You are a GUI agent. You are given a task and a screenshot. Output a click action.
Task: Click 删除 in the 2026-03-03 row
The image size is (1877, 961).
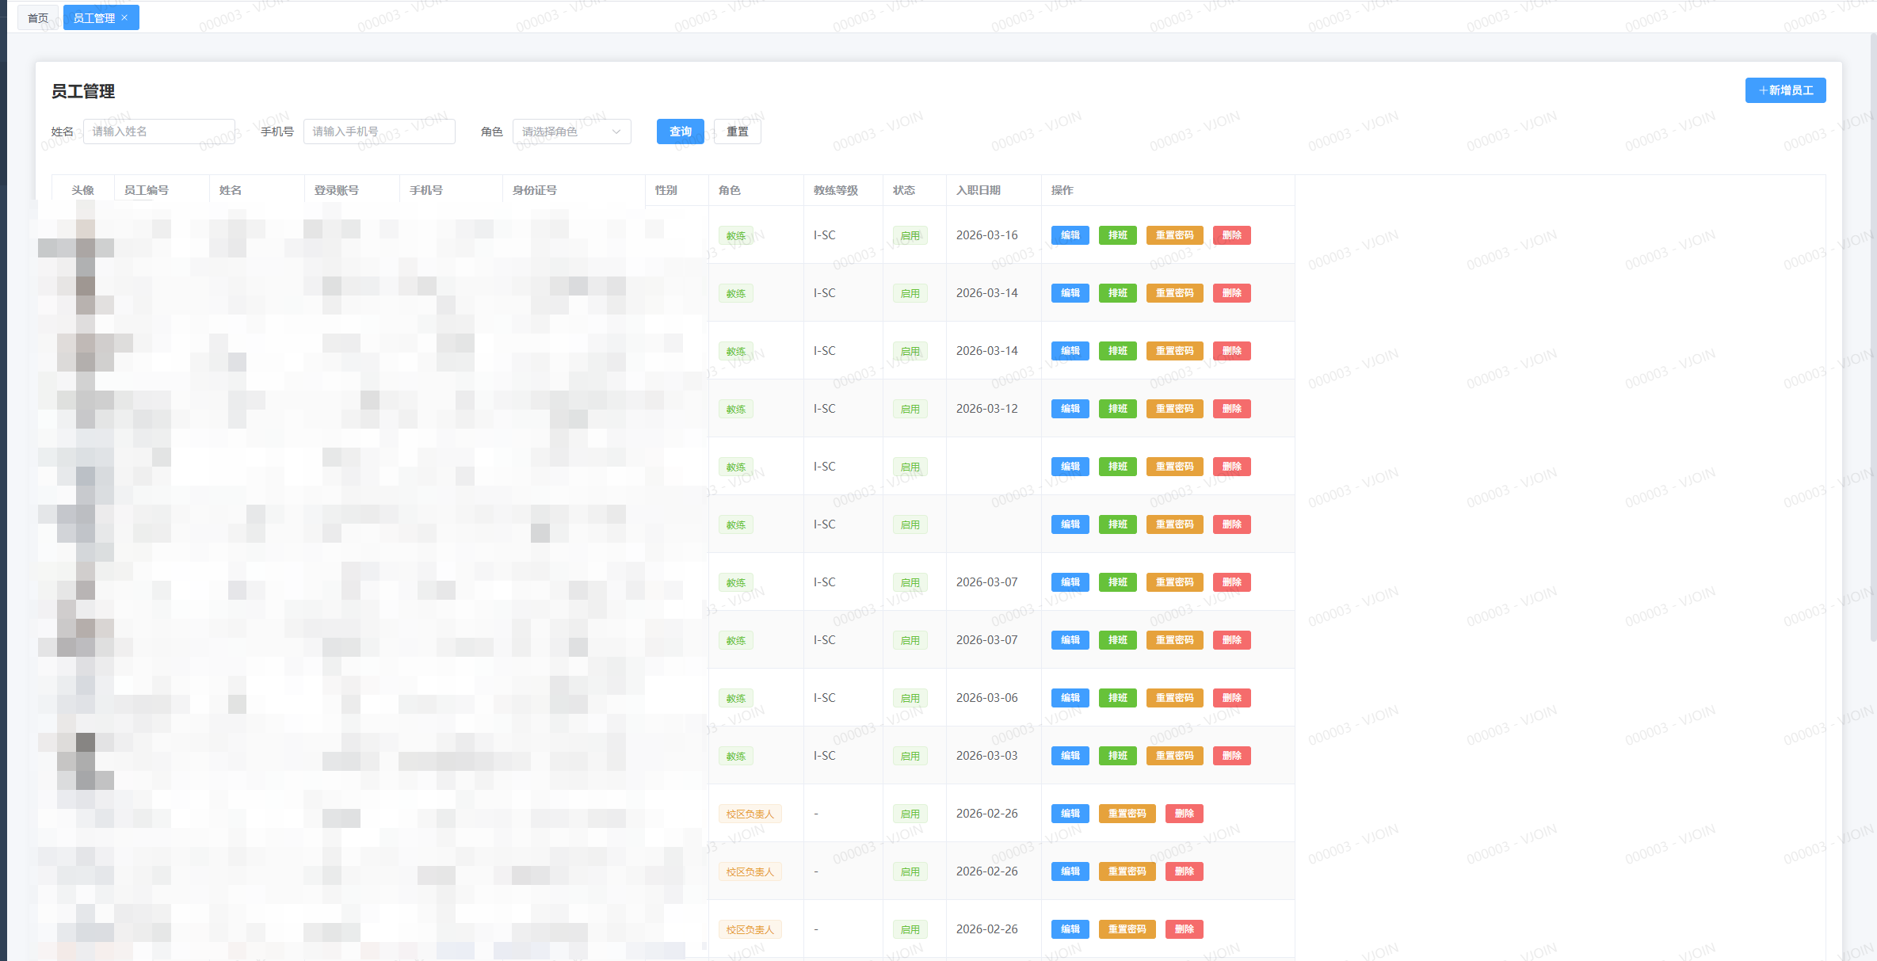tap(1232, 756)
